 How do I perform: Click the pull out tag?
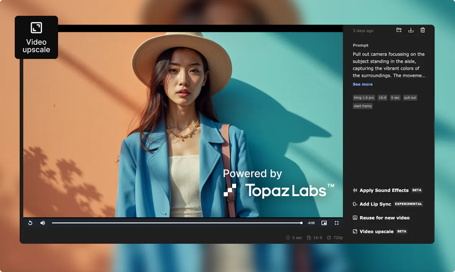[x=410, y=98]
